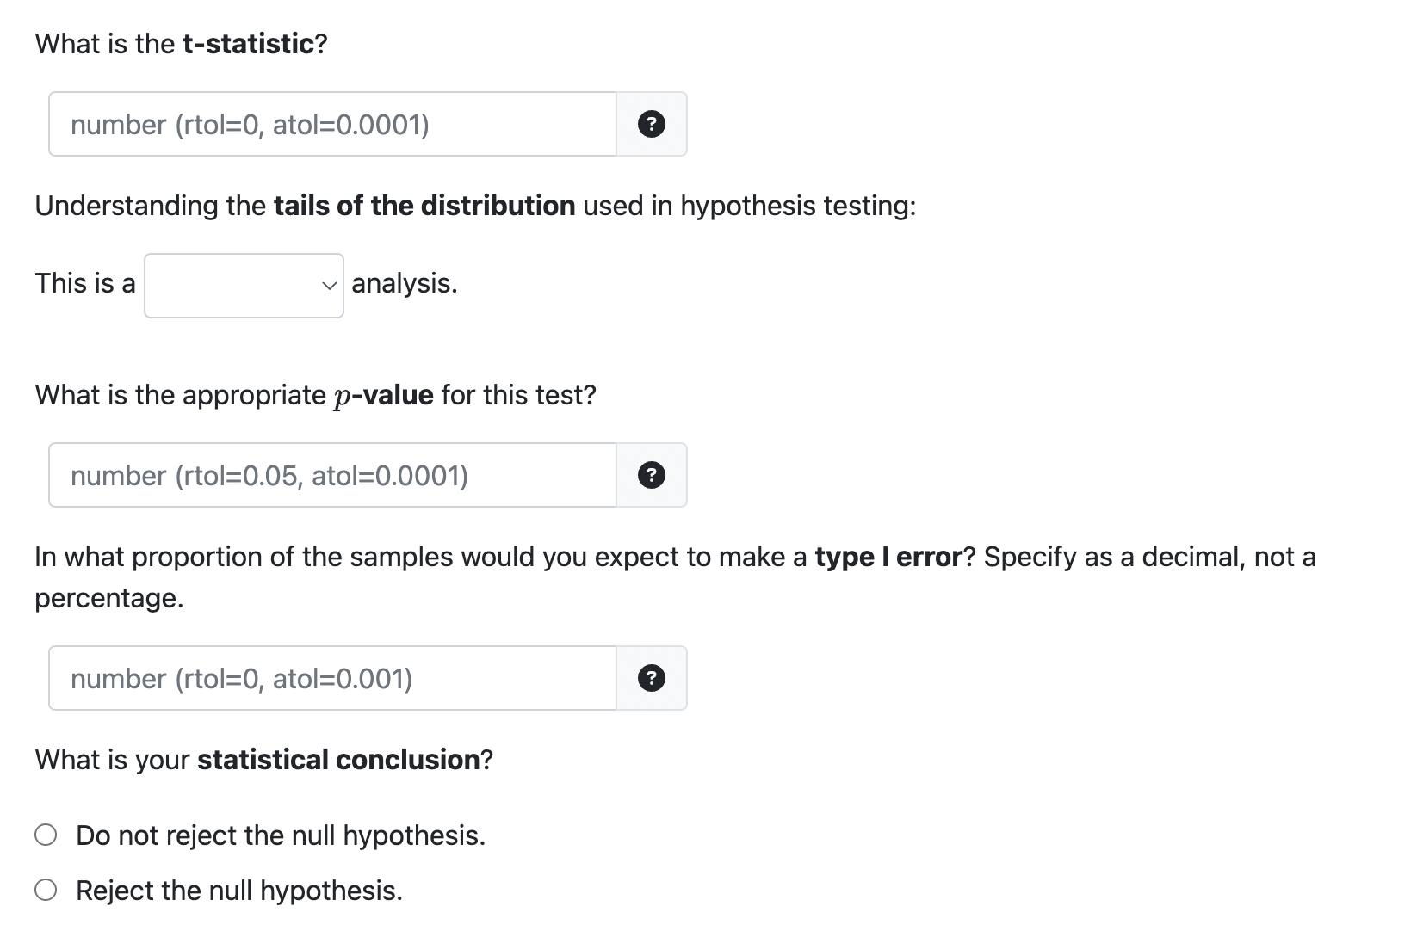Click into the p-value number input field
This screenshot has width=1417, height=931.
tap(333, 475)
